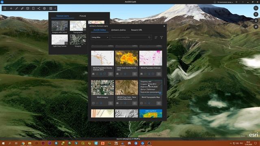Viewport: 260px width, 146px height.
Task: Click layer type icon on World Imagery card
Action: [x=93, y=103]
